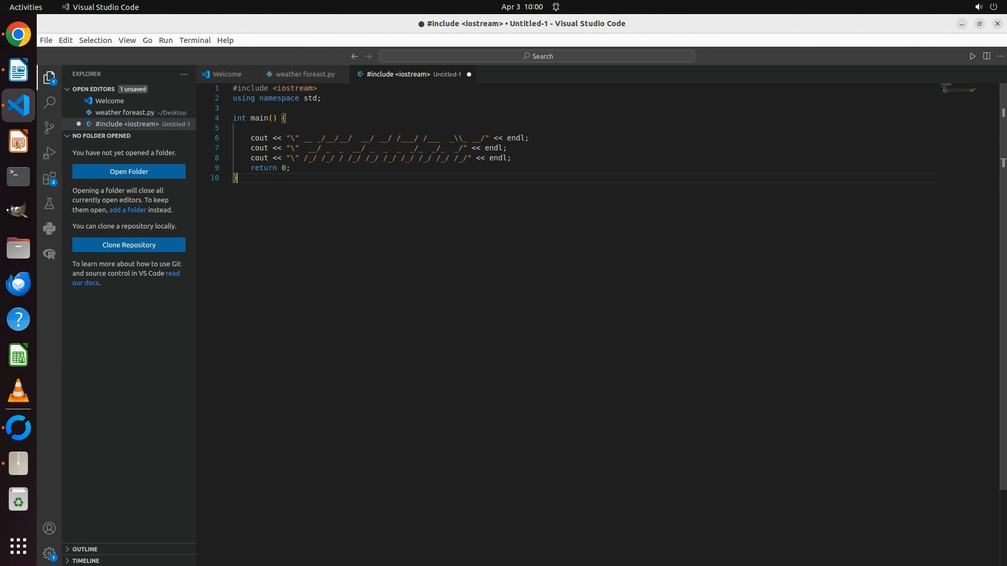1007x566 pixels.
Task: Click the Accounts icon in activity bar
Action: 49,528
